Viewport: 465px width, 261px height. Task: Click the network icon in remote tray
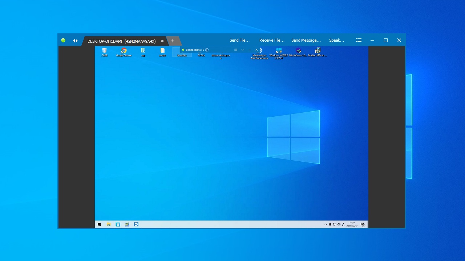tap(334, 224)
